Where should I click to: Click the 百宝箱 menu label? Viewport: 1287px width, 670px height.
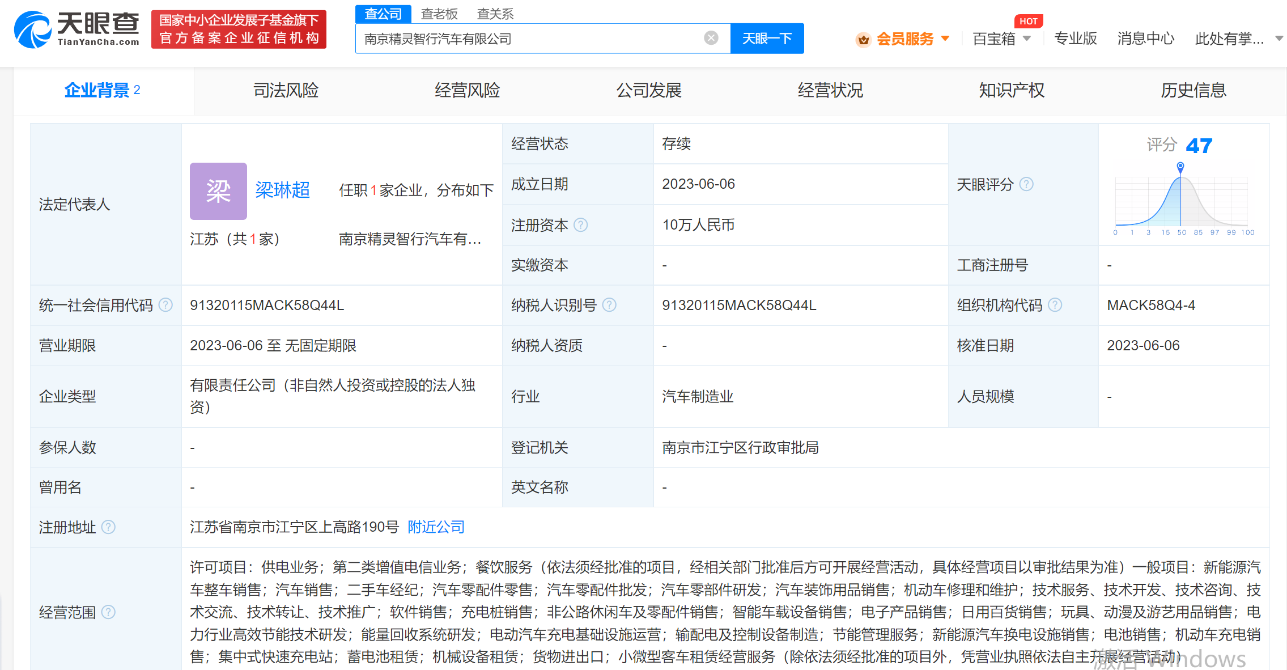(x=994, y=39)
